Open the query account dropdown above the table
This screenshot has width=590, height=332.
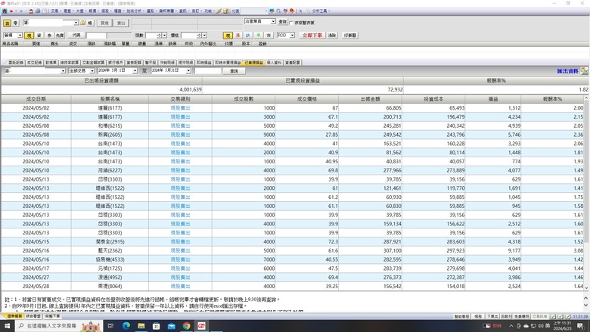(x=63, y=70)
